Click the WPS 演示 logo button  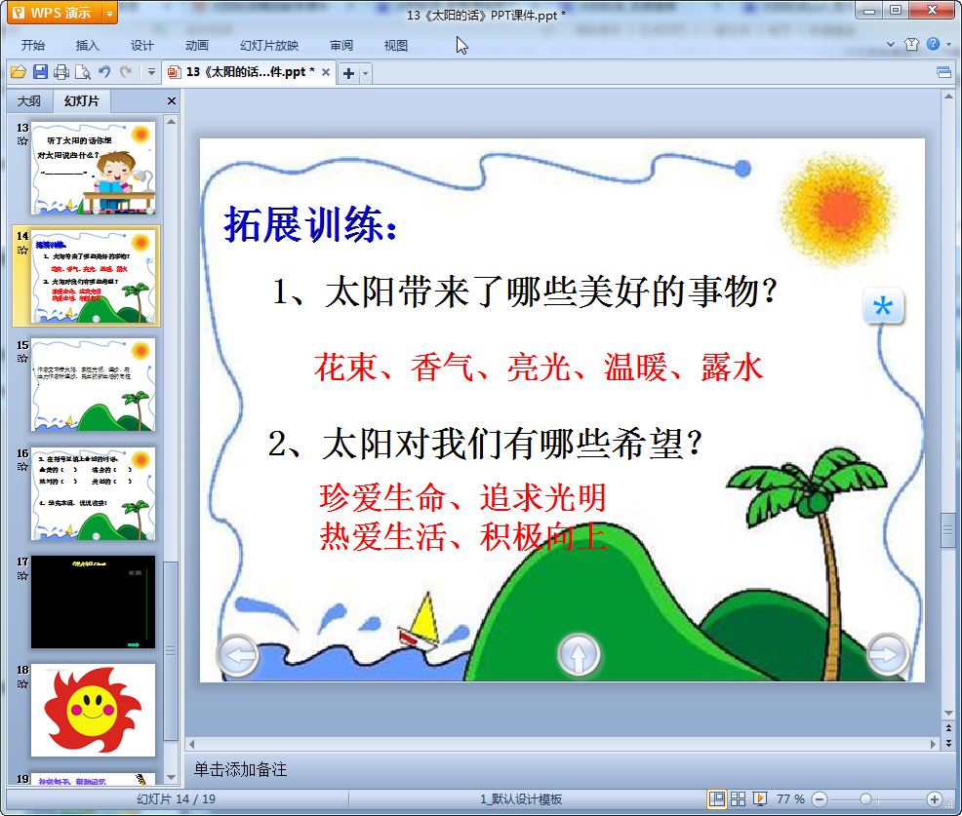click(54, 13)
